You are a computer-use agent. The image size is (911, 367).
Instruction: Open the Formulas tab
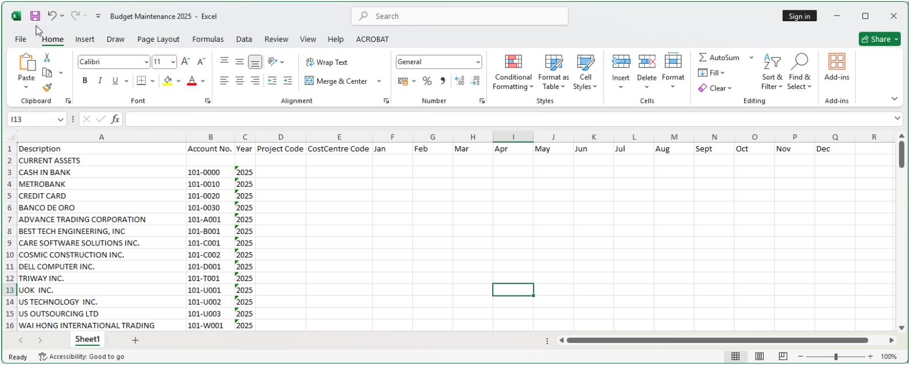click(x=208, y=39)
